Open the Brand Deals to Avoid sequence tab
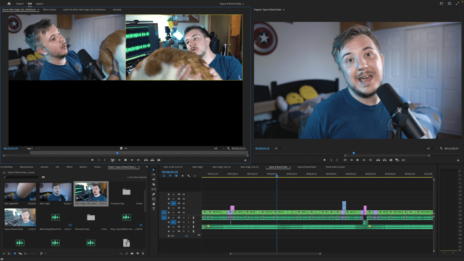Screen dimensions: 464x261 tap(335, 167)
